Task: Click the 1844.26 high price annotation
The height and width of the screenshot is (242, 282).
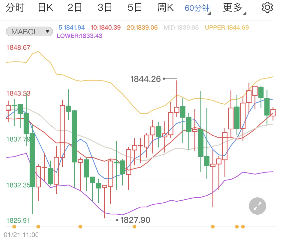Action: point(145,79)
